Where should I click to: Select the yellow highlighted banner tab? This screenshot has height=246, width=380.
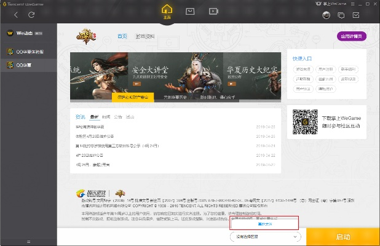pyautogui.click(x=133, y=97)
